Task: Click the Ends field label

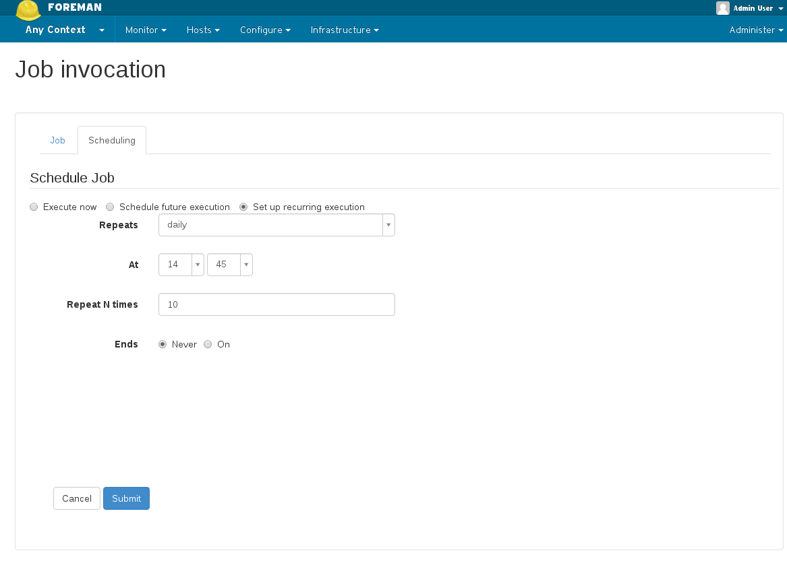Action: (x=126, y=344)
